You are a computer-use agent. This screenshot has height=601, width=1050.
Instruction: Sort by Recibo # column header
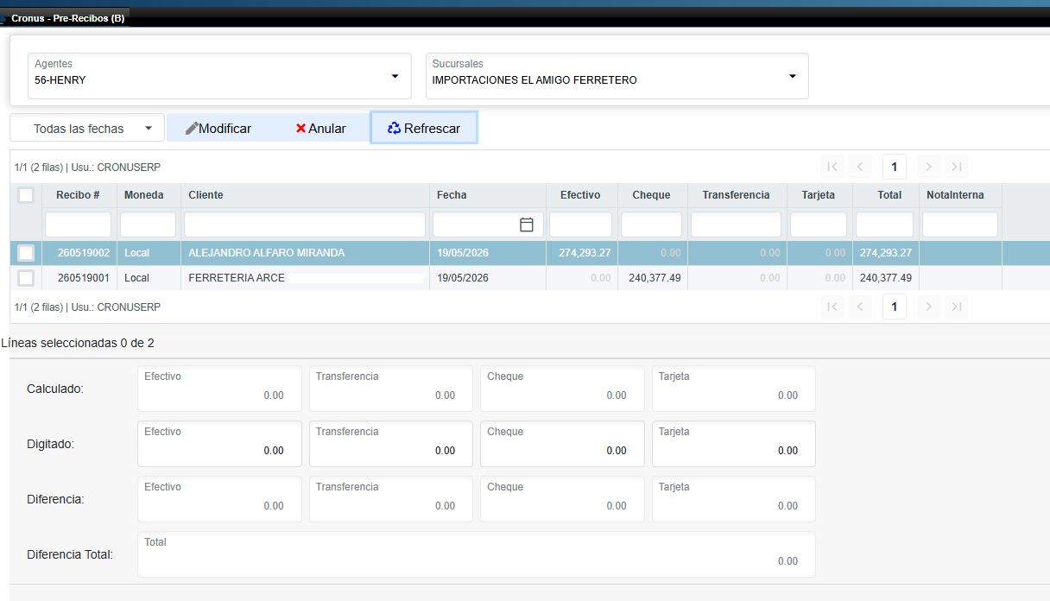click(79, 195)
